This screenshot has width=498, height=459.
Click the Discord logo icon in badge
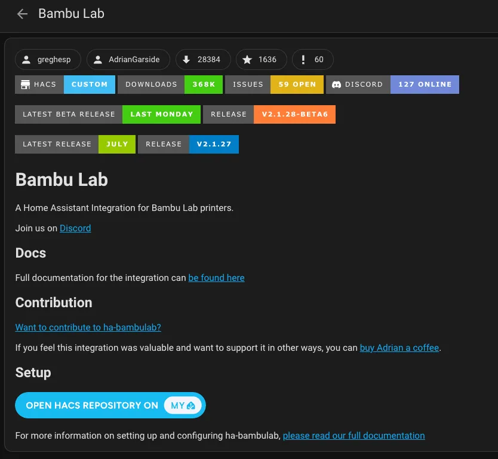coord(336,84)
